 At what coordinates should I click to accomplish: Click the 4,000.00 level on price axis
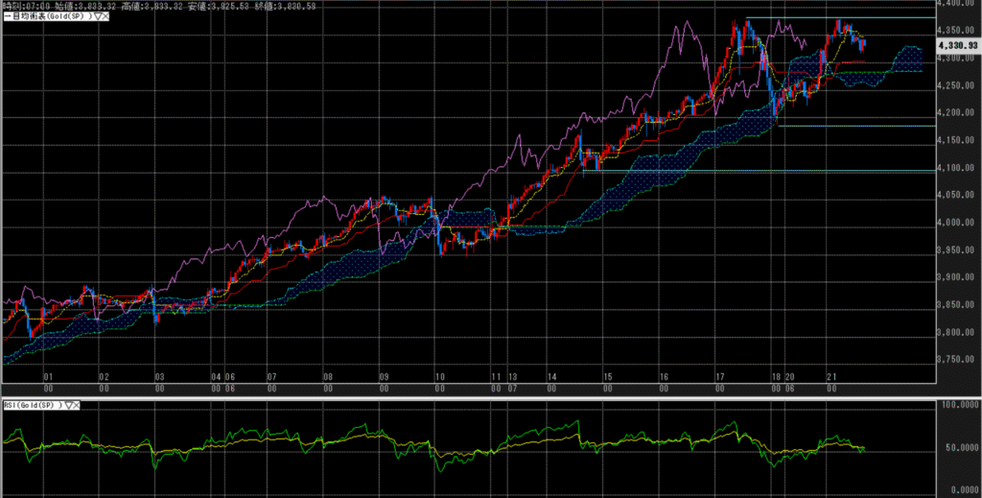(960, 223)
